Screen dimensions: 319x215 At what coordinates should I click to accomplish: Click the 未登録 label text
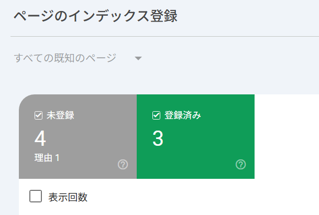tap(60, 116)
